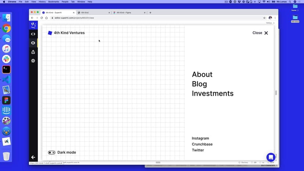
Task: Toggle the Devices option in bottom bar
Action: coord(243,162)
